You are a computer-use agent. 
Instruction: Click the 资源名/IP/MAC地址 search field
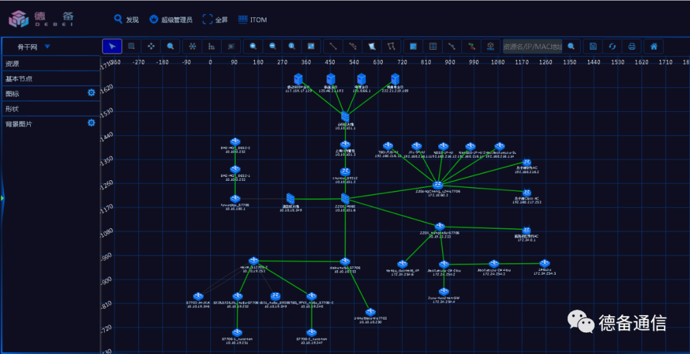pos(532,46)
